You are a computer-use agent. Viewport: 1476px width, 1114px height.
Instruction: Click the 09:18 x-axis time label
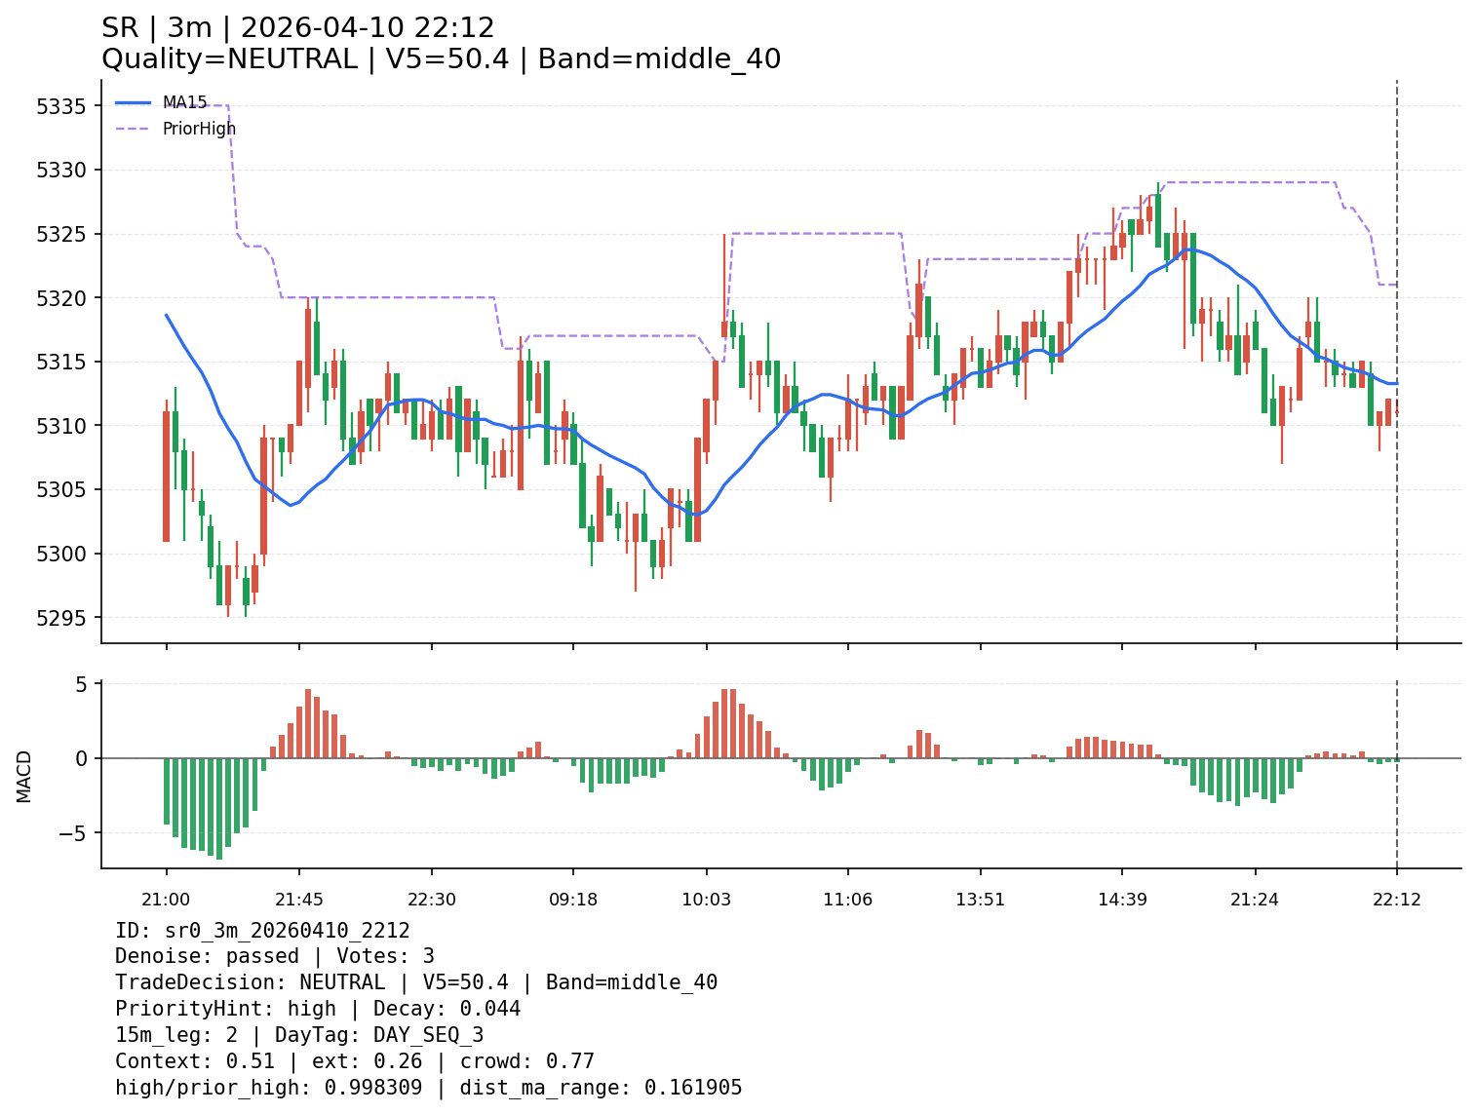(573, 900)
